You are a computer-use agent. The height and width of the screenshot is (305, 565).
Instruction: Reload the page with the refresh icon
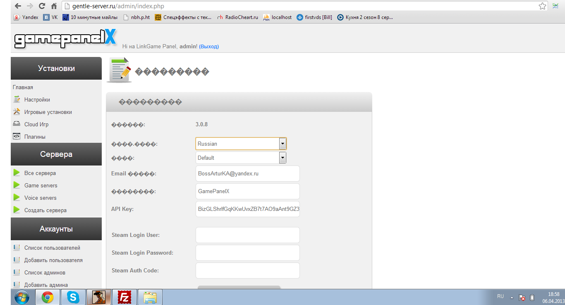point(42,6)
